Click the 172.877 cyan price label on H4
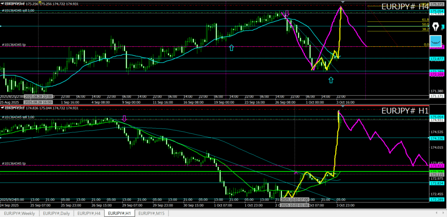 [x=437, y=59]
